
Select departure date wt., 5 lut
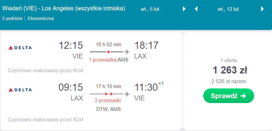point(150,9)
